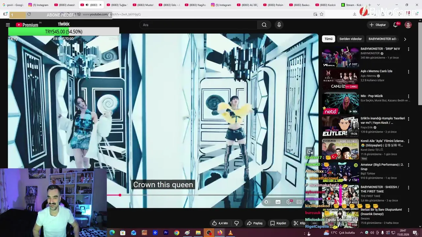Image resolution: width=422 pixels, height=237 pixels.
Task: Seek using the red video progress bar
Action: click(113, 195)
